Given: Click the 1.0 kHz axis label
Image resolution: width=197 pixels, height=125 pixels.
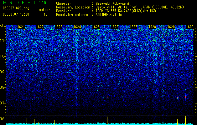Looking at the screenshot, I should pyautogui.click(x=3, y=56).
